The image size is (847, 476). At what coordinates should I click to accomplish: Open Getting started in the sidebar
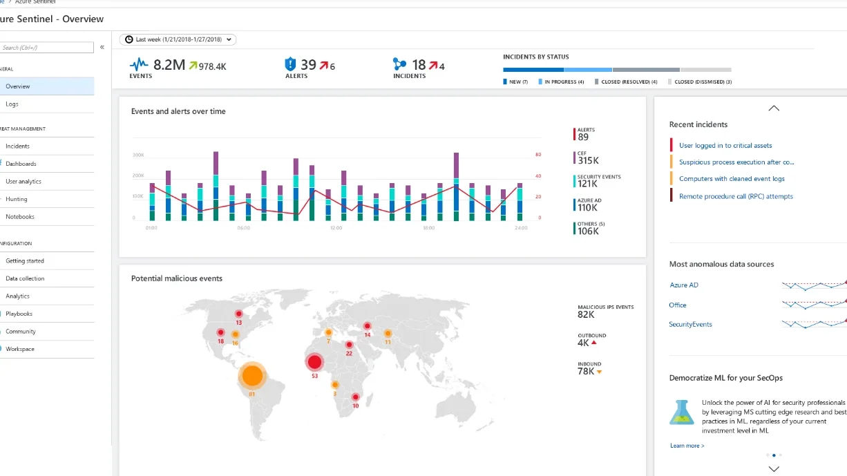click(x=47, y=260)
